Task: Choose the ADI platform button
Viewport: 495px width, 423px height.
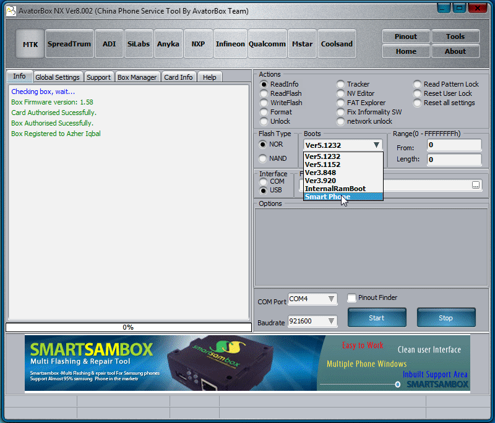Action: click(110, 44)
